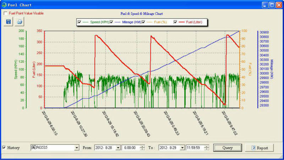This screenshot has width=284, height=160.
Task: Uncheck the History checkbox
Action: tap(4, 148)
